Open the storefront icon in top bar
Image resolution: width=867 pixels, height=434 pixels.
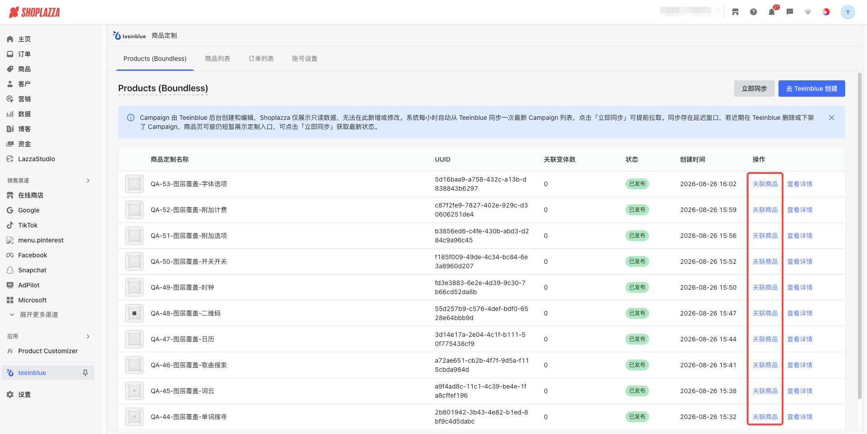click(x=735, y=12)
